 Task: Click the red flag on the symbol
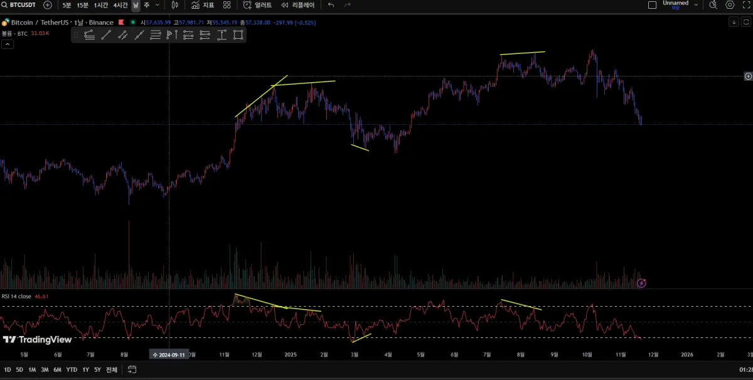(x=121, y=23)
